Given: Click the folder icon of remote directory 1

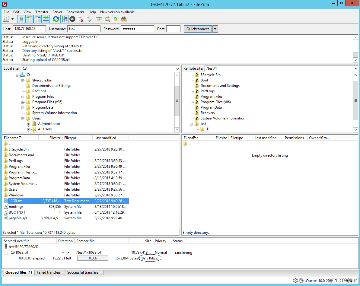Looking at the screenshot, I should [x=202, y=129].
